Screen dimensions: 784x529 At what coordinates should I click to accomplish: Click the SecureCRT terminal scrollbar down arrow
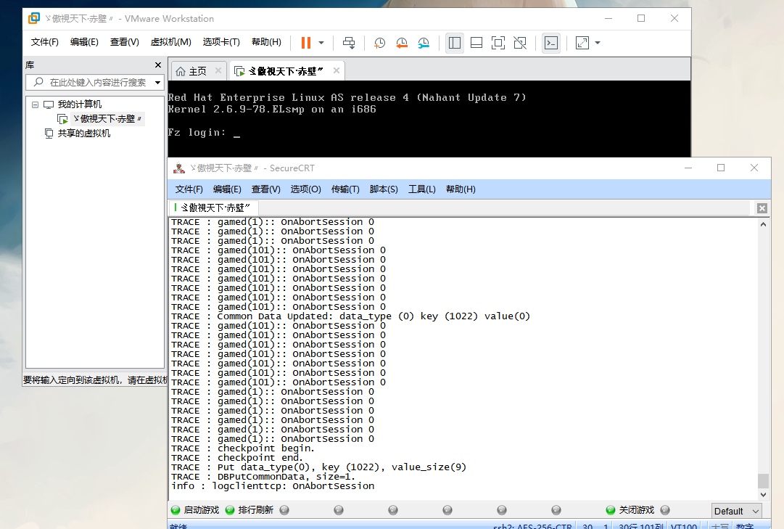point(763,494)
